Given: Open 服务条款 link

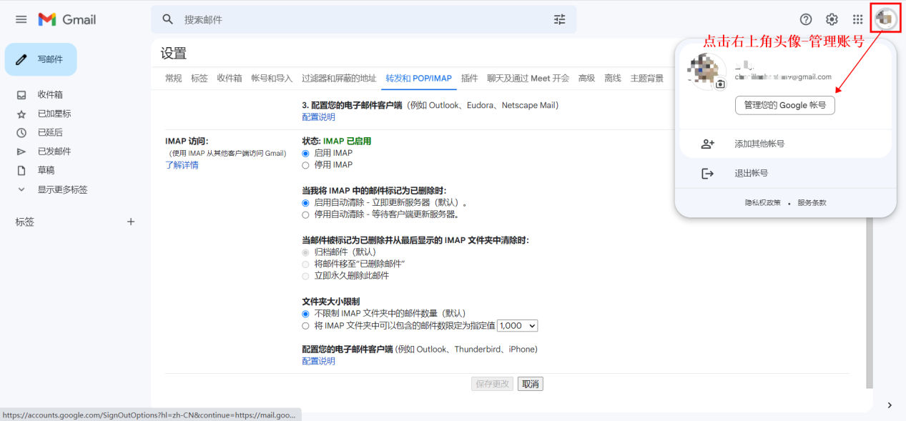Looking at the screenshot, I should pyautogui.click(x=812, y=203).
